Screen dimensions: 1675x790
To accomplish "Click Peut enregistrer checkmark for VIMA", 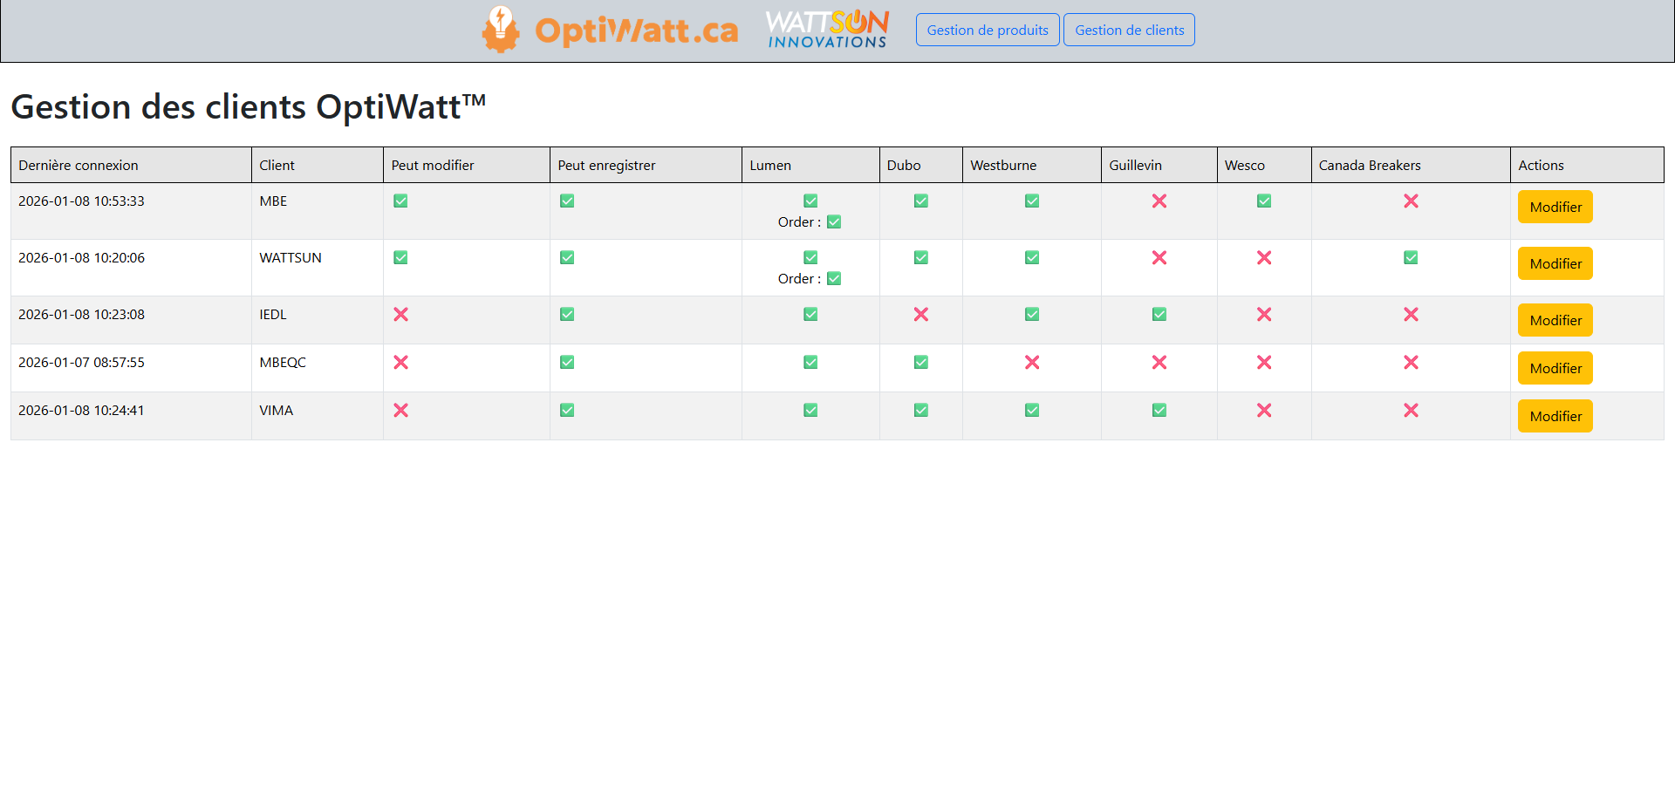I will (x=566, y=411).
